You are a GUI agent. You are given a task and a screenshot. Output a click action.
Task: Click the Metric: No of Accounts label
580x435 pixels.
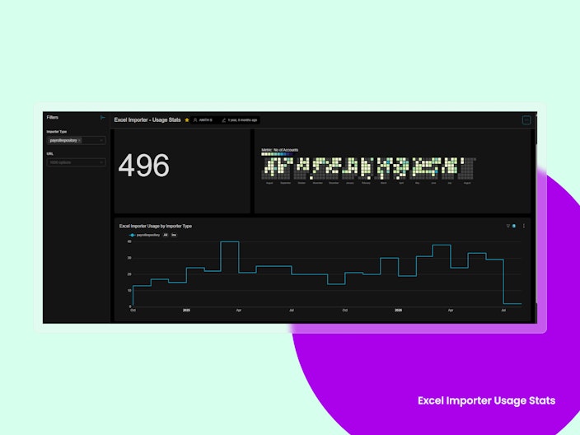tap(279, 150)
